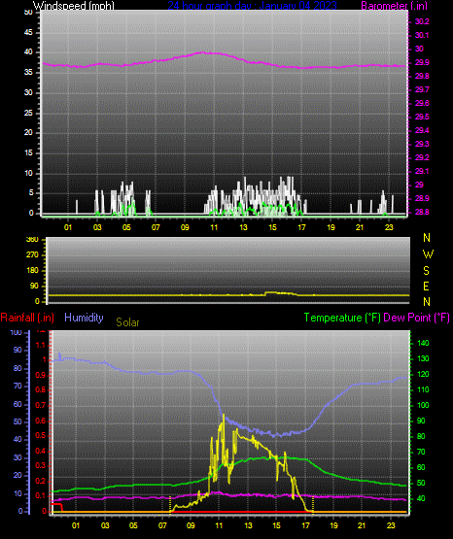Click hour label 13 on windspeed chart
Screen dimensions: 453x539
pos(243,227)
